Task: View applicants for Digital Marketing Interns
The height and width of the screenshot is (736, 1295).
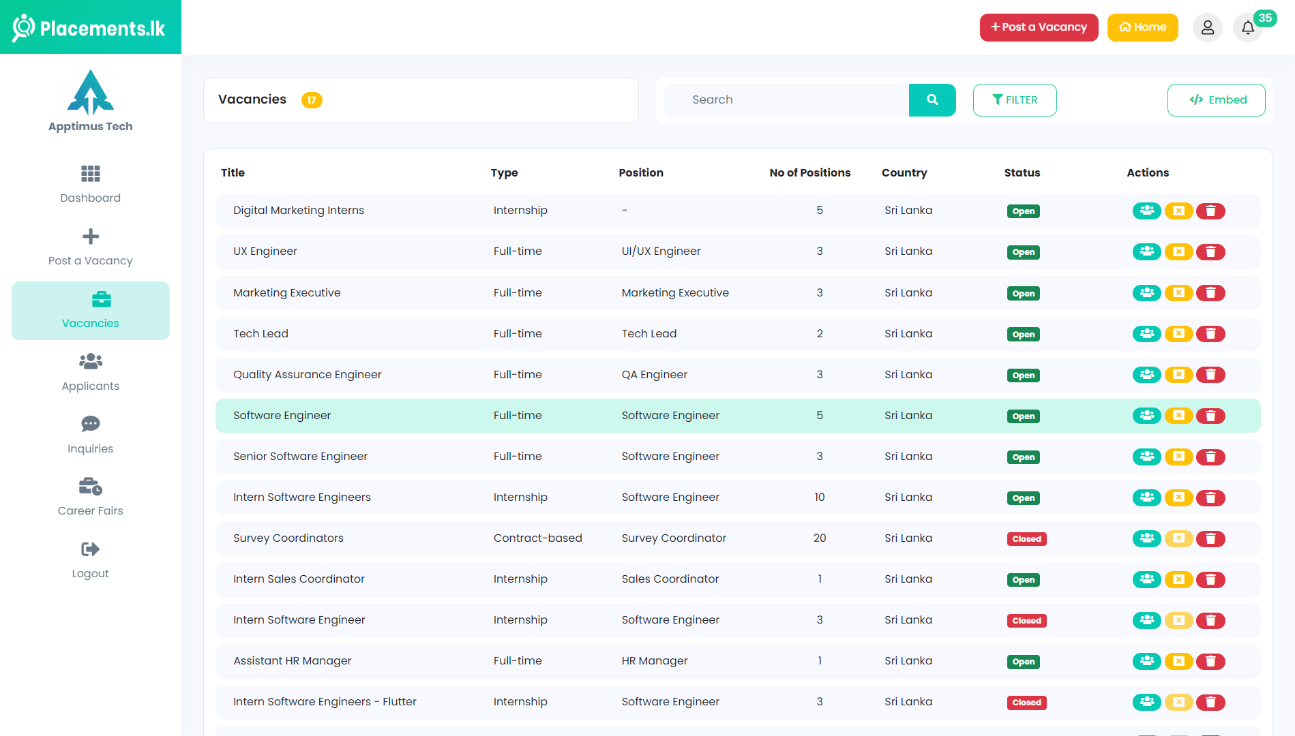Action: tap(1146, 211)
